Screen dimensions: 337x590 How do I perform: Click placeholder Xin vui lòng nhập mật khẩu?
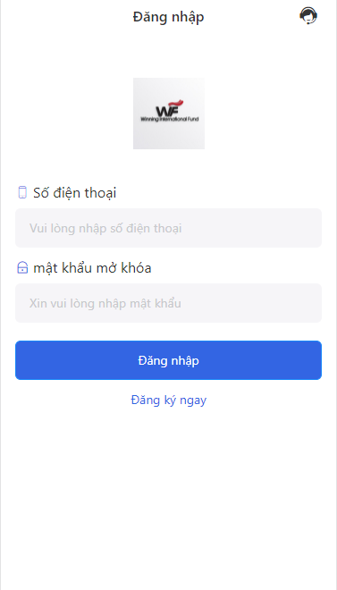[x=105, y=303]
